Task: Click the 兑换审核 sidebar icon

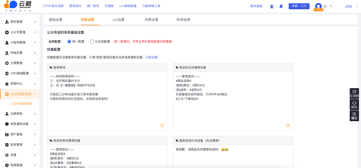Action: pos(7,114)
